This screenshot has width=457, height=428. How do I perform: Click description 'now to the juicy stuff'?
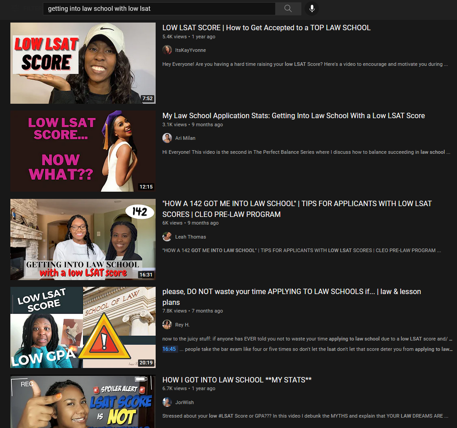click(x=307, y=339)
